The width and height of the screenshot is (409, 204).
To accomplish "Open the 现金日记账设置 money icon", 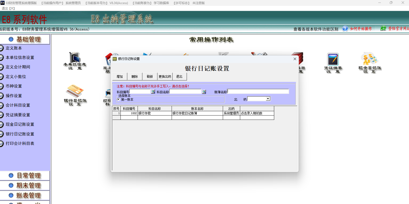I will (369, 59).
